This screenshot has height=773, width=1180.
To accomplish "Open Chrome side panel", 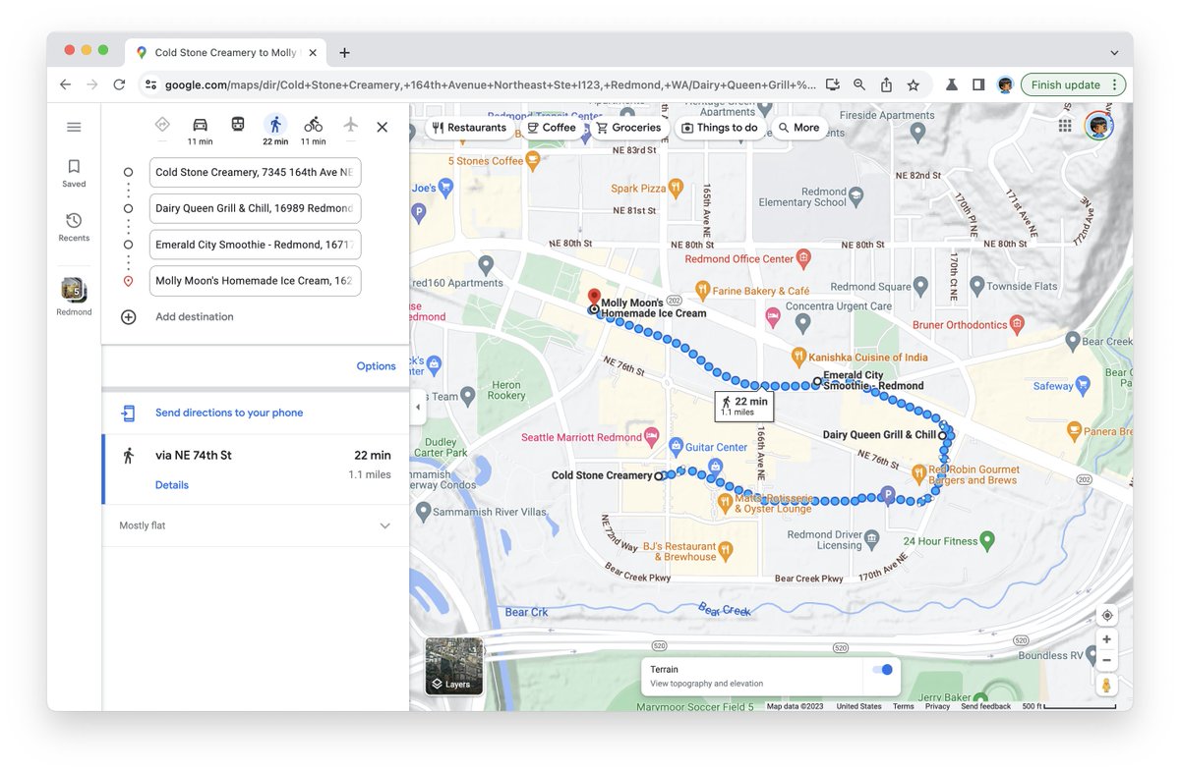I will coord(978,84).
